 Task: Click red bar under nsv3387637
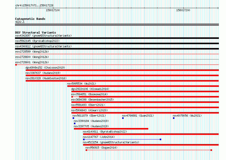coord(122,75)
